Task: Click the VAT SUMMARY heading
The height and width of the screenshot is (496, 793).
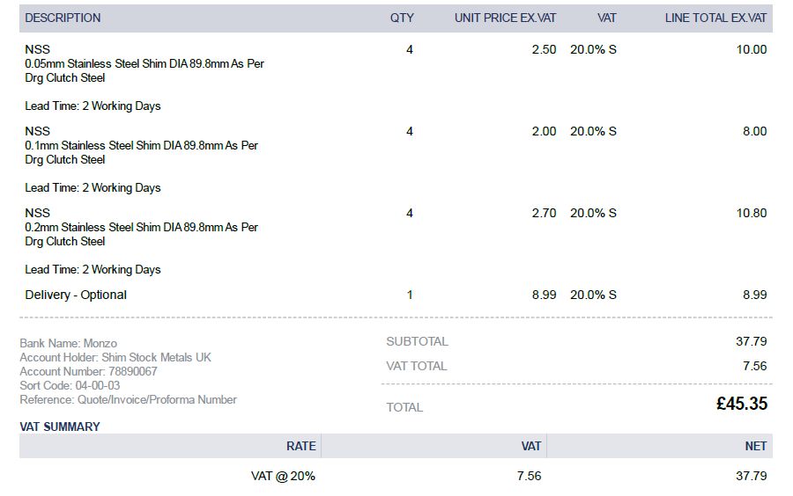Action: tap(60, 427)
